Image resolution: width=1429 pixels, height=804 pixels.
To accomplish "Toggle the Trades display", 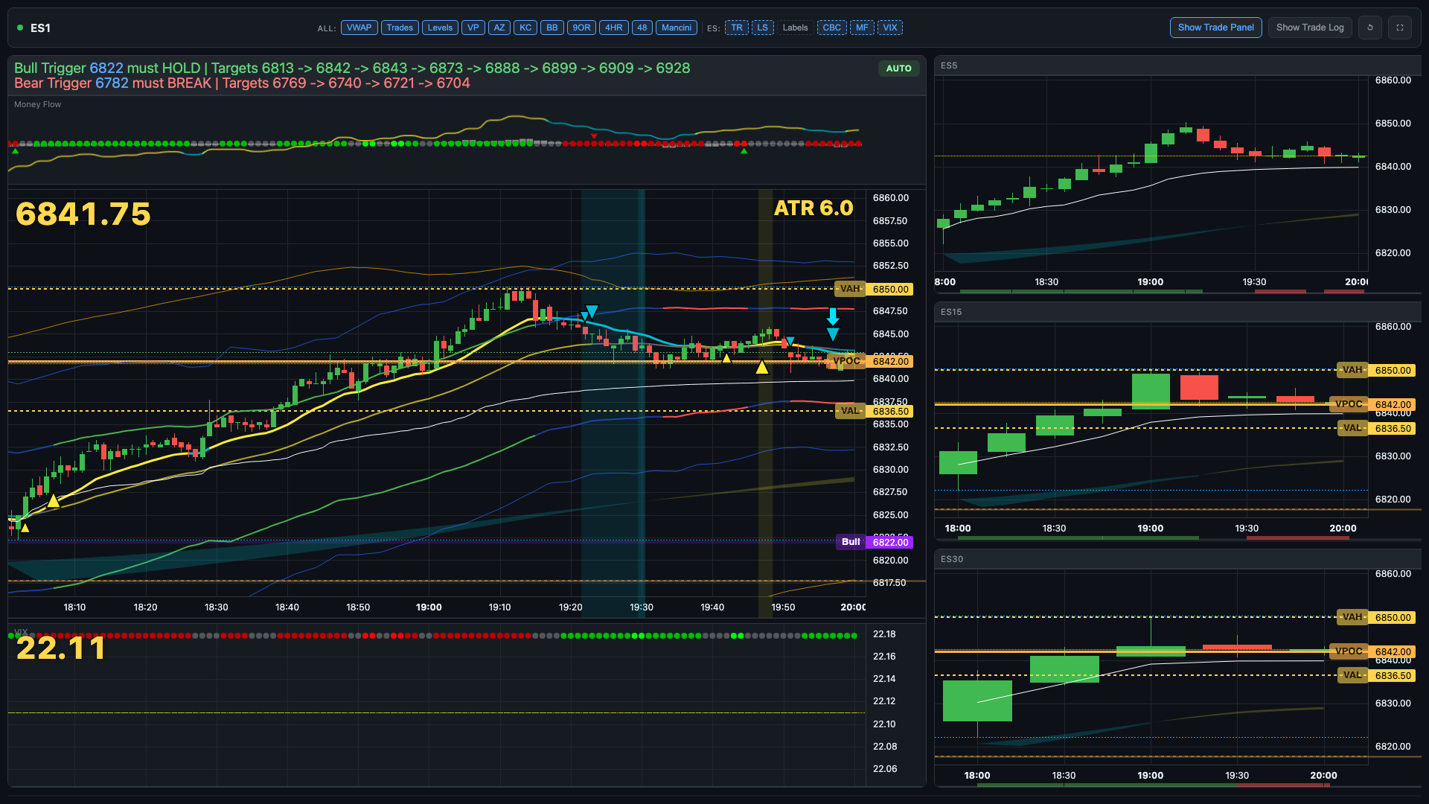I will pos(400,27).
